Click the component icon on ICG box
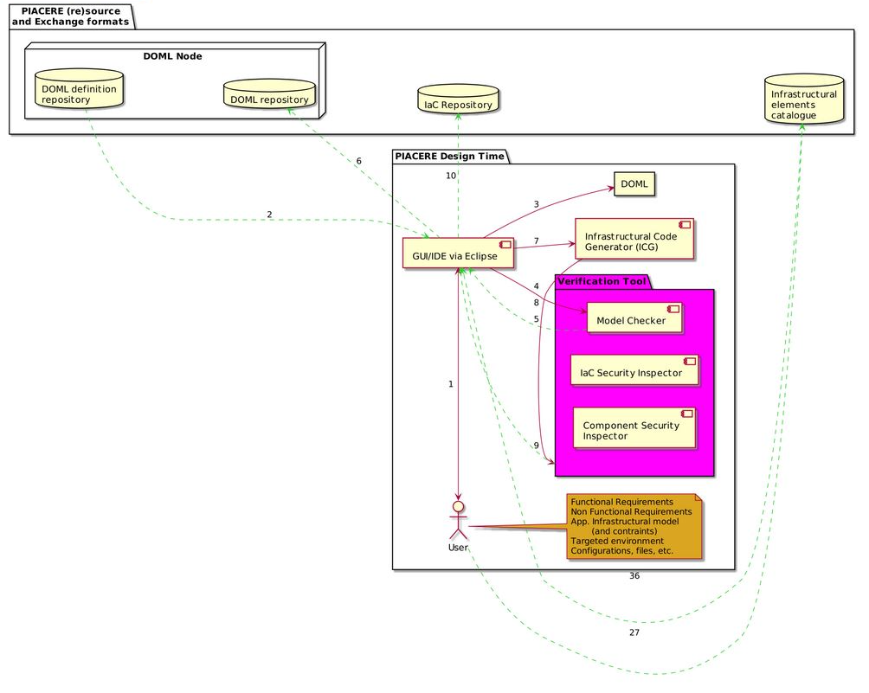Screen dimensions: 869x693 pos(685,224)
